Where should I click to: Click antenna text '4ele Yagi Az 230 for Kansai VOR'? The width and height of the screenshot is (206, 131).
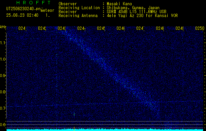tap(142, 16)
